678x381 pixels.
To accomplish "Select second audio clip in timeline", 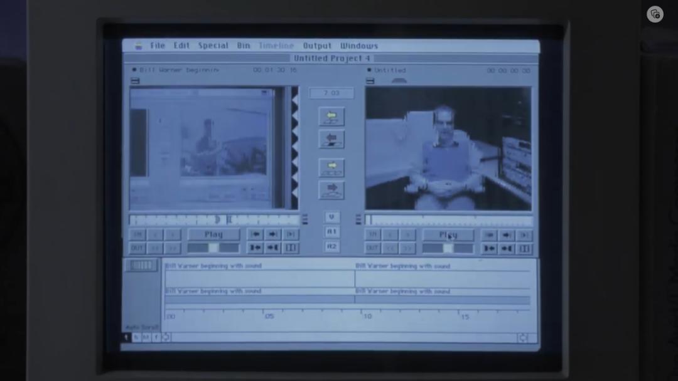I will click(x=443, y=300).
